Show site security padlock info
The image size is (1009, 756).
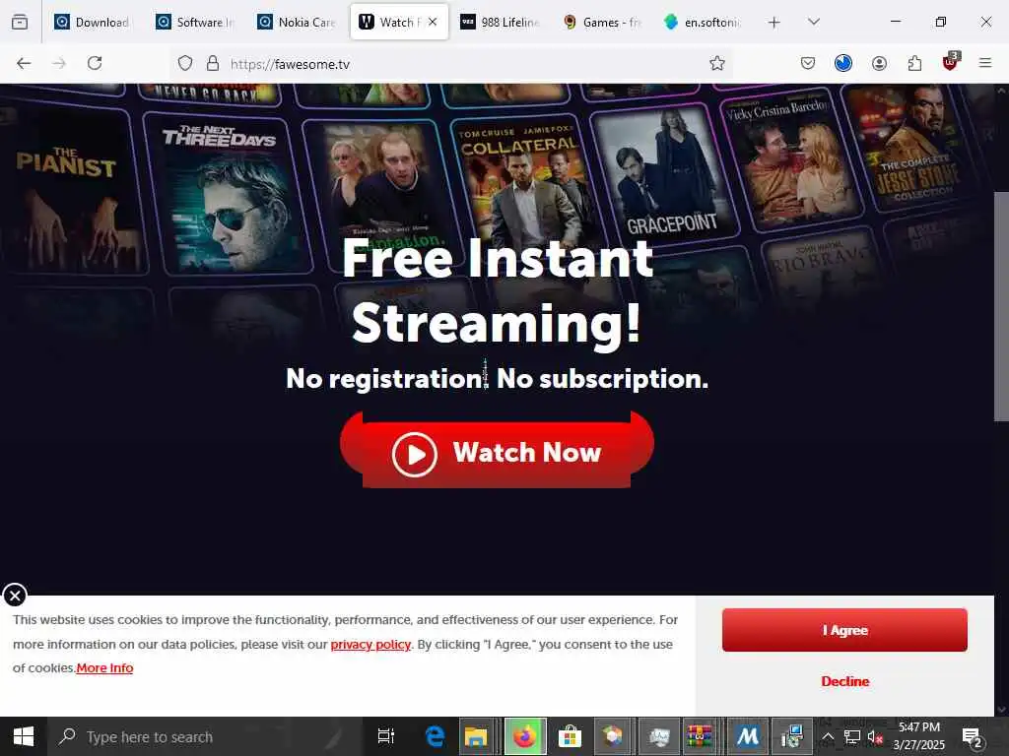point(213,63)
